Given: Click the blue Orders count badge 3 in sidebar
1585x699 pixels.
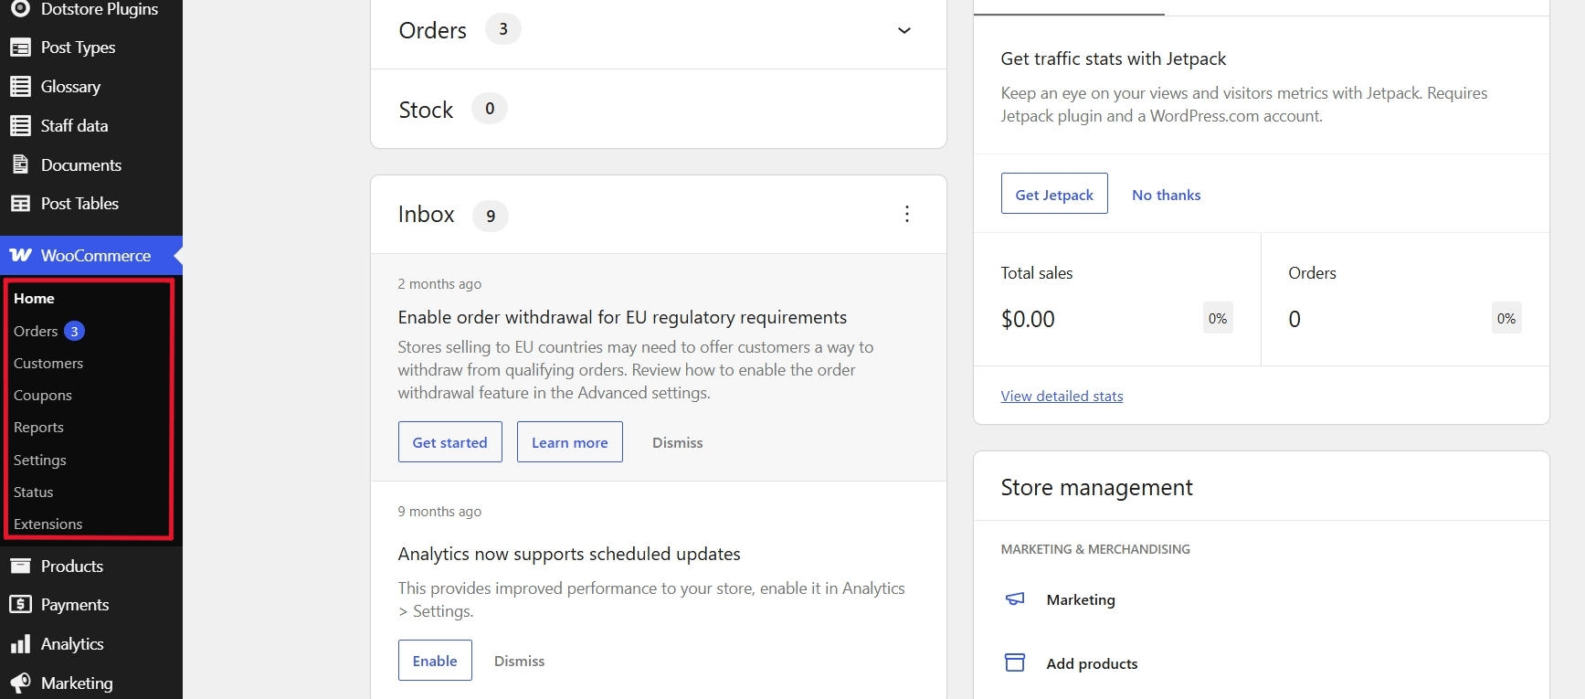Looking at the screenshot, I should click(75, 331).
